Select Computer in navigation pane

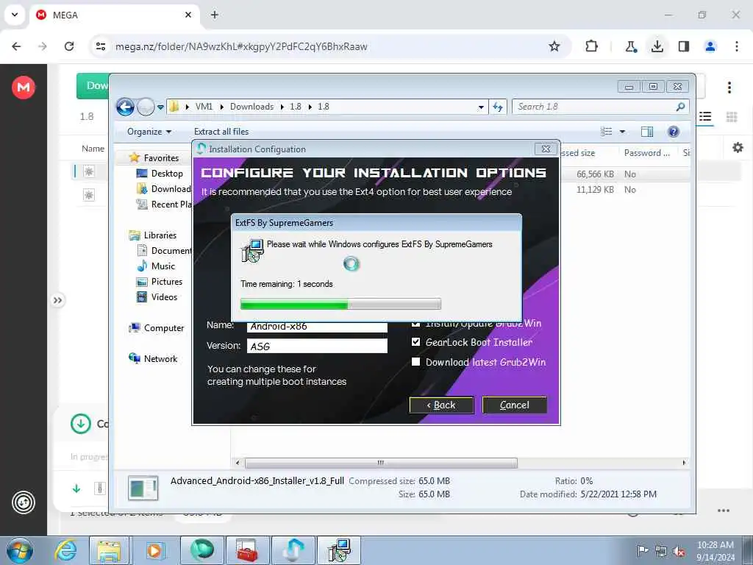pos(156,328)
